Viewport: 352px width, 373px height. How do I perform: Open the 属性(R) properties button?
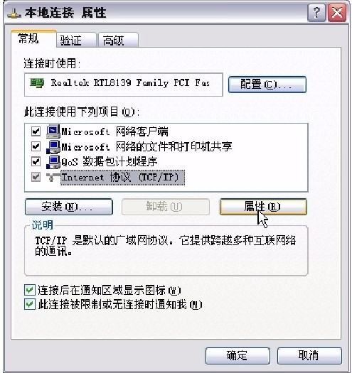pyautogui.click(x=263, y=207)
